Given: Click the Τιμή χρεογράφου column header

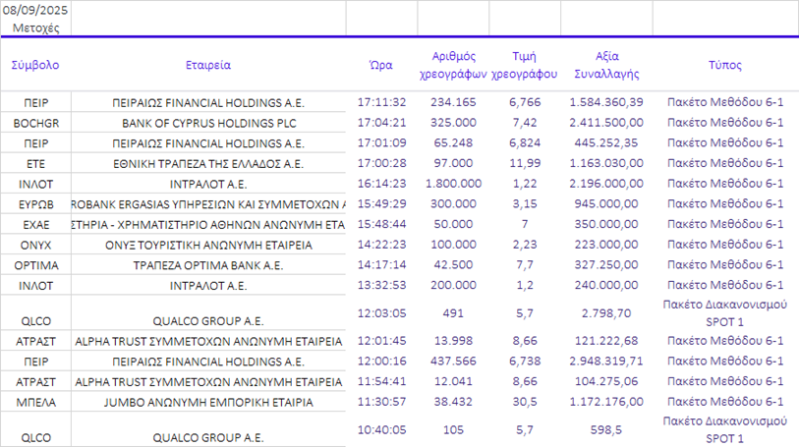Looking at the screenshot, I should 525,65.
